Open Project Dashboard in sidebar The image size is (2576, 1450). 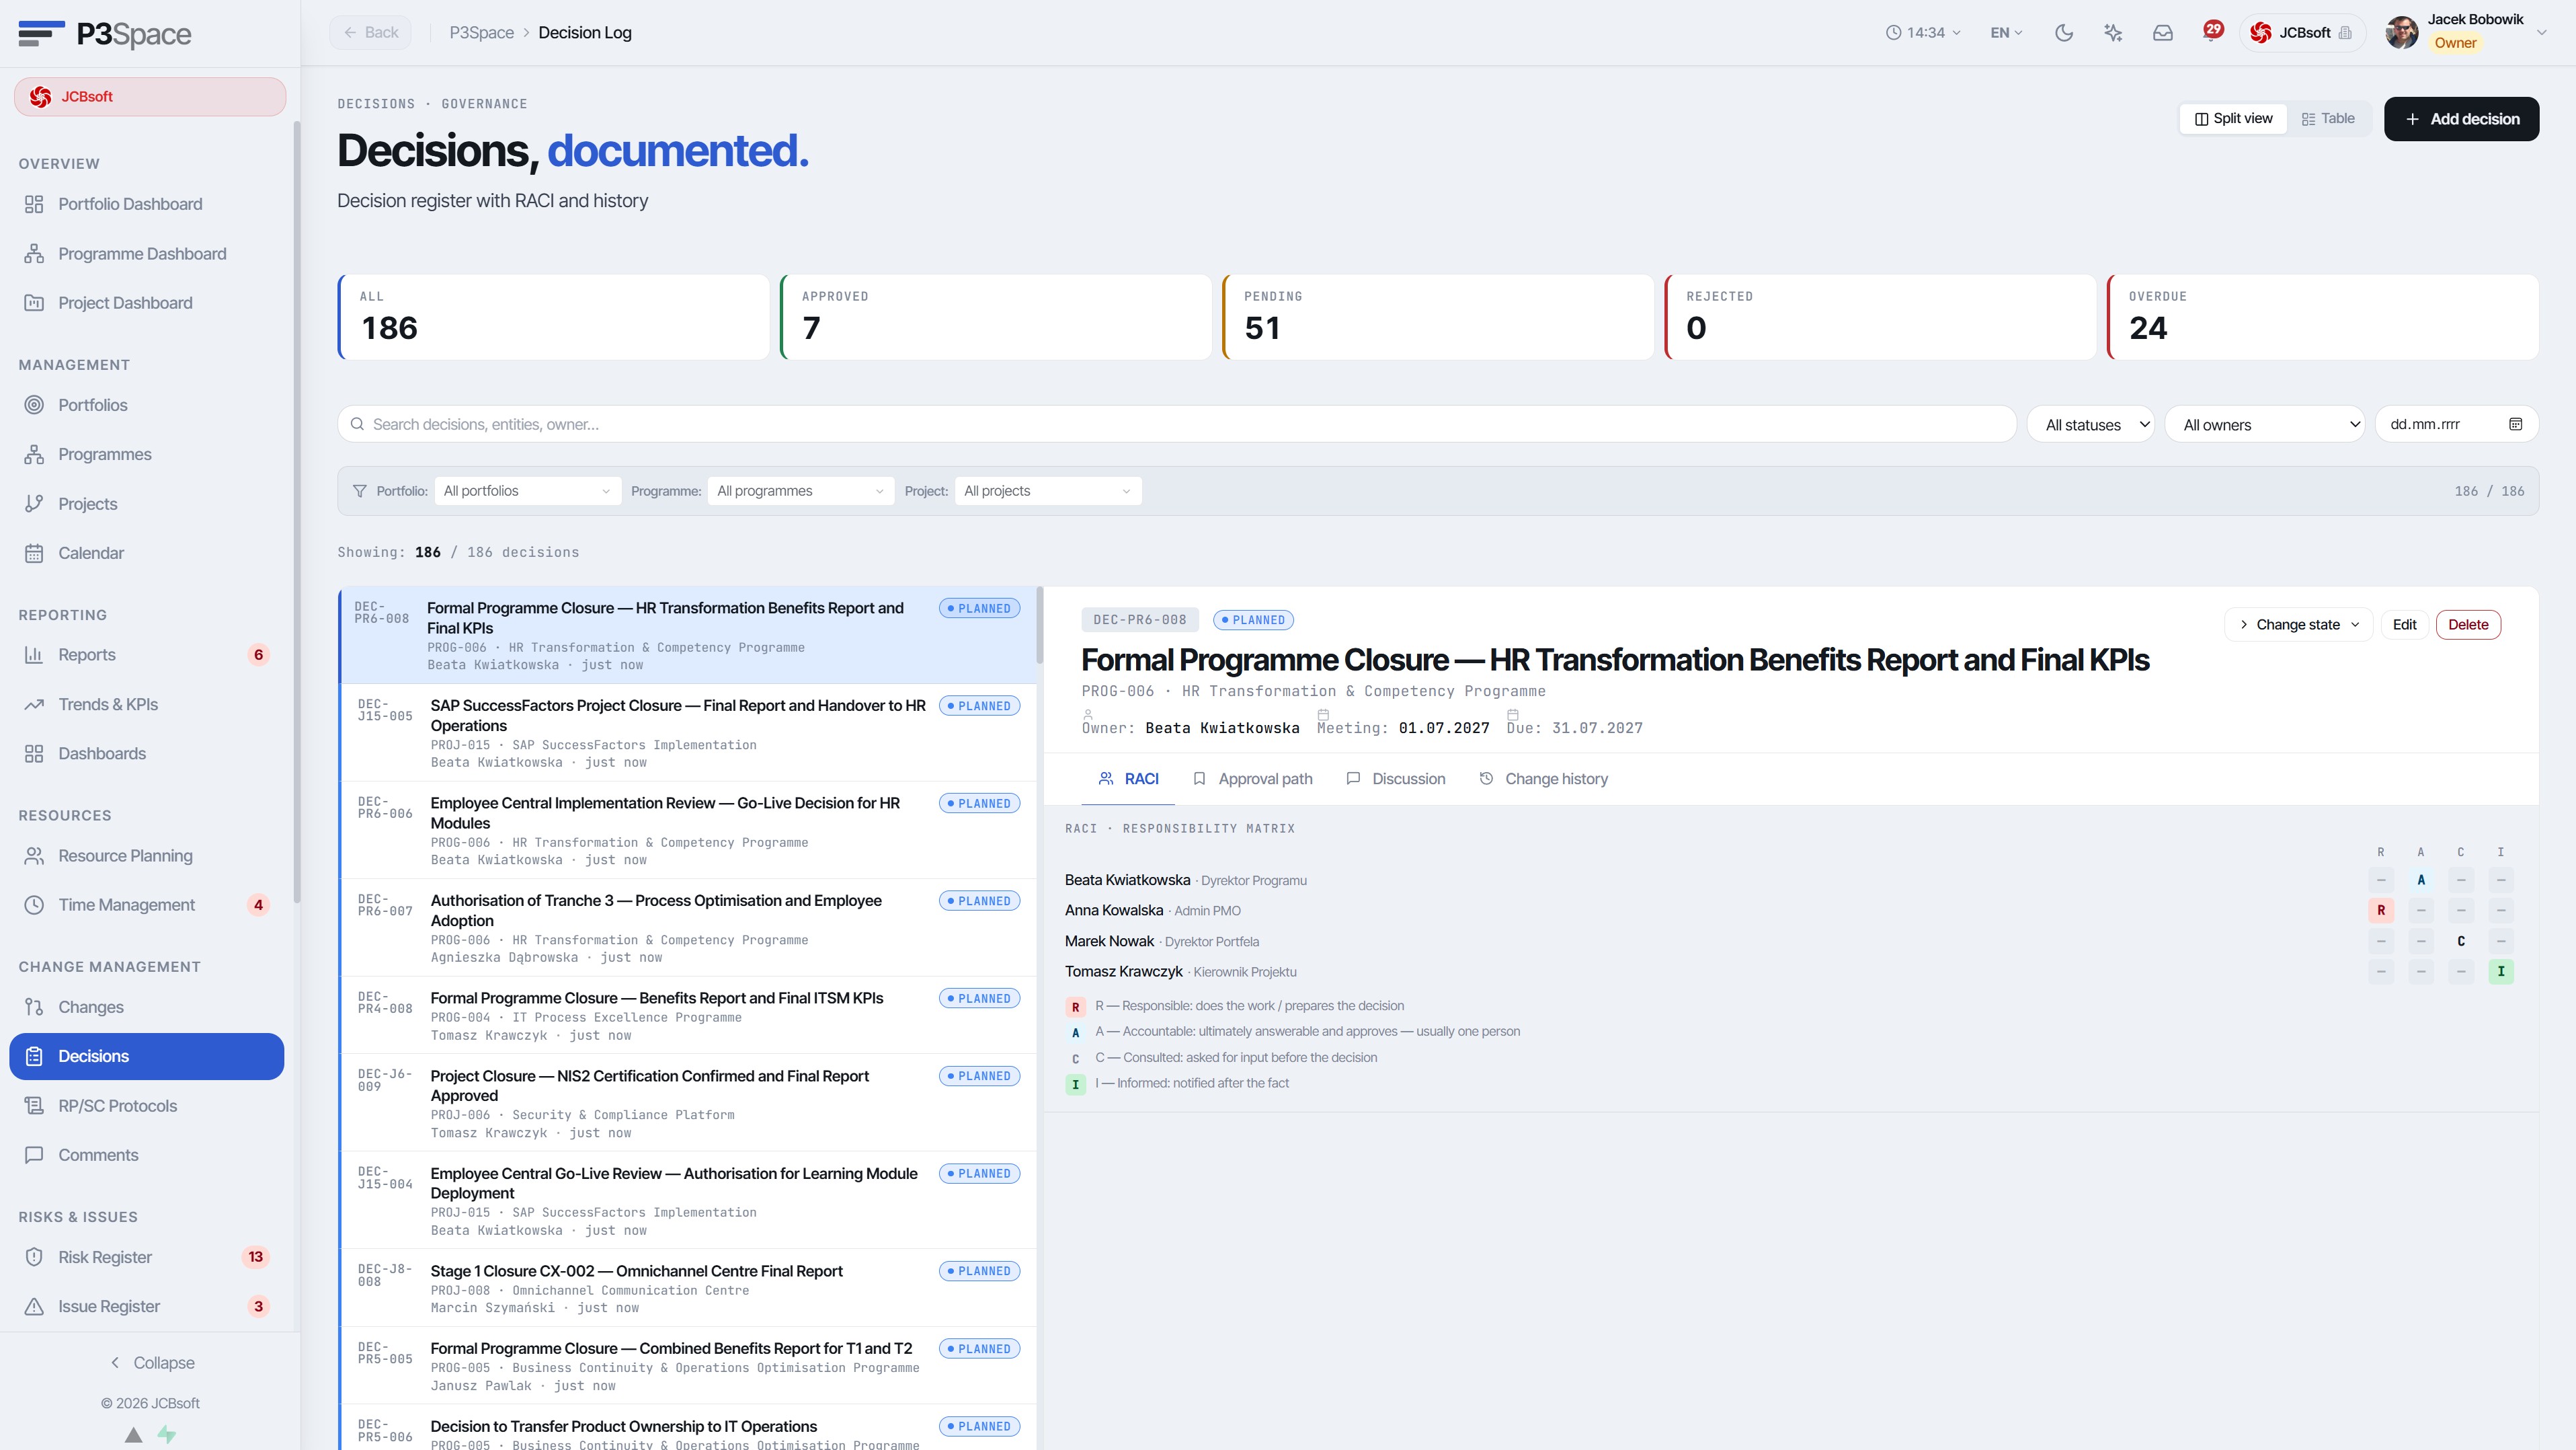click(x=147, y=303)
